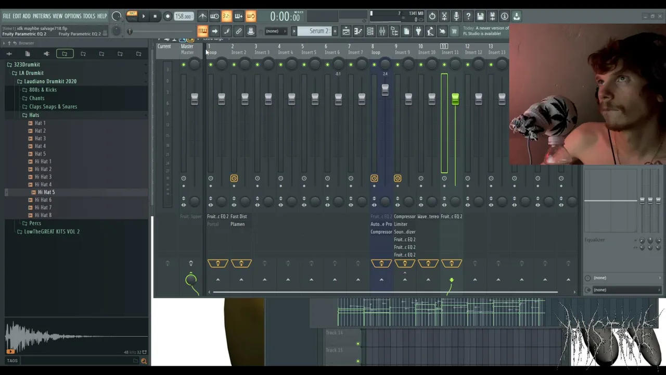Mute mixer track Insert 5
This screenshot has width=666, height=375.
click(x=304, y=65)
